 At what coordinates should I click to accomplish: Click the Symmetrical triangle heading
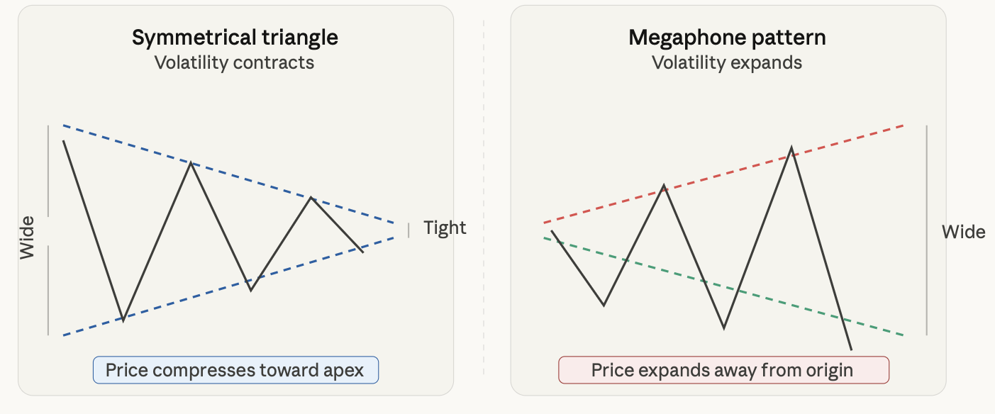pos(235,38)
